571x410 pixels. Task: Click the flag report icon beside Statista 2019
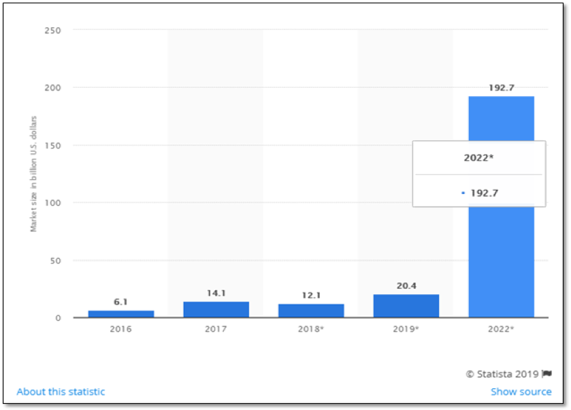(x=546, y=373)
